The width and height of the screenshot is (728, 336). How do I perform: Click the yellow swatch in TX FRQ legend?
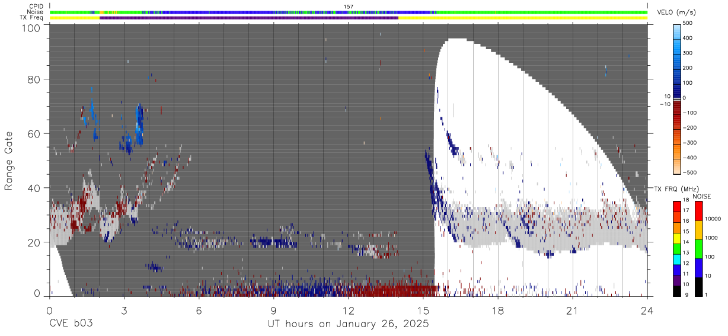click(677, 237)
